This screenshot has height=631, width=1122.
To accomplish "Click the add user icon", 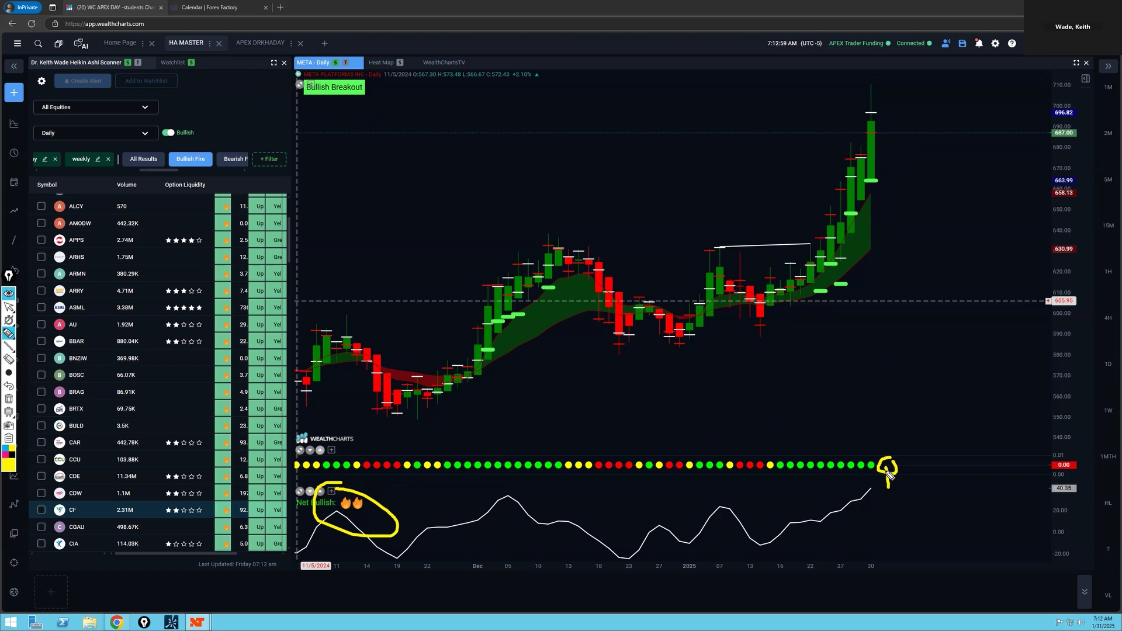I will (946, 43).
